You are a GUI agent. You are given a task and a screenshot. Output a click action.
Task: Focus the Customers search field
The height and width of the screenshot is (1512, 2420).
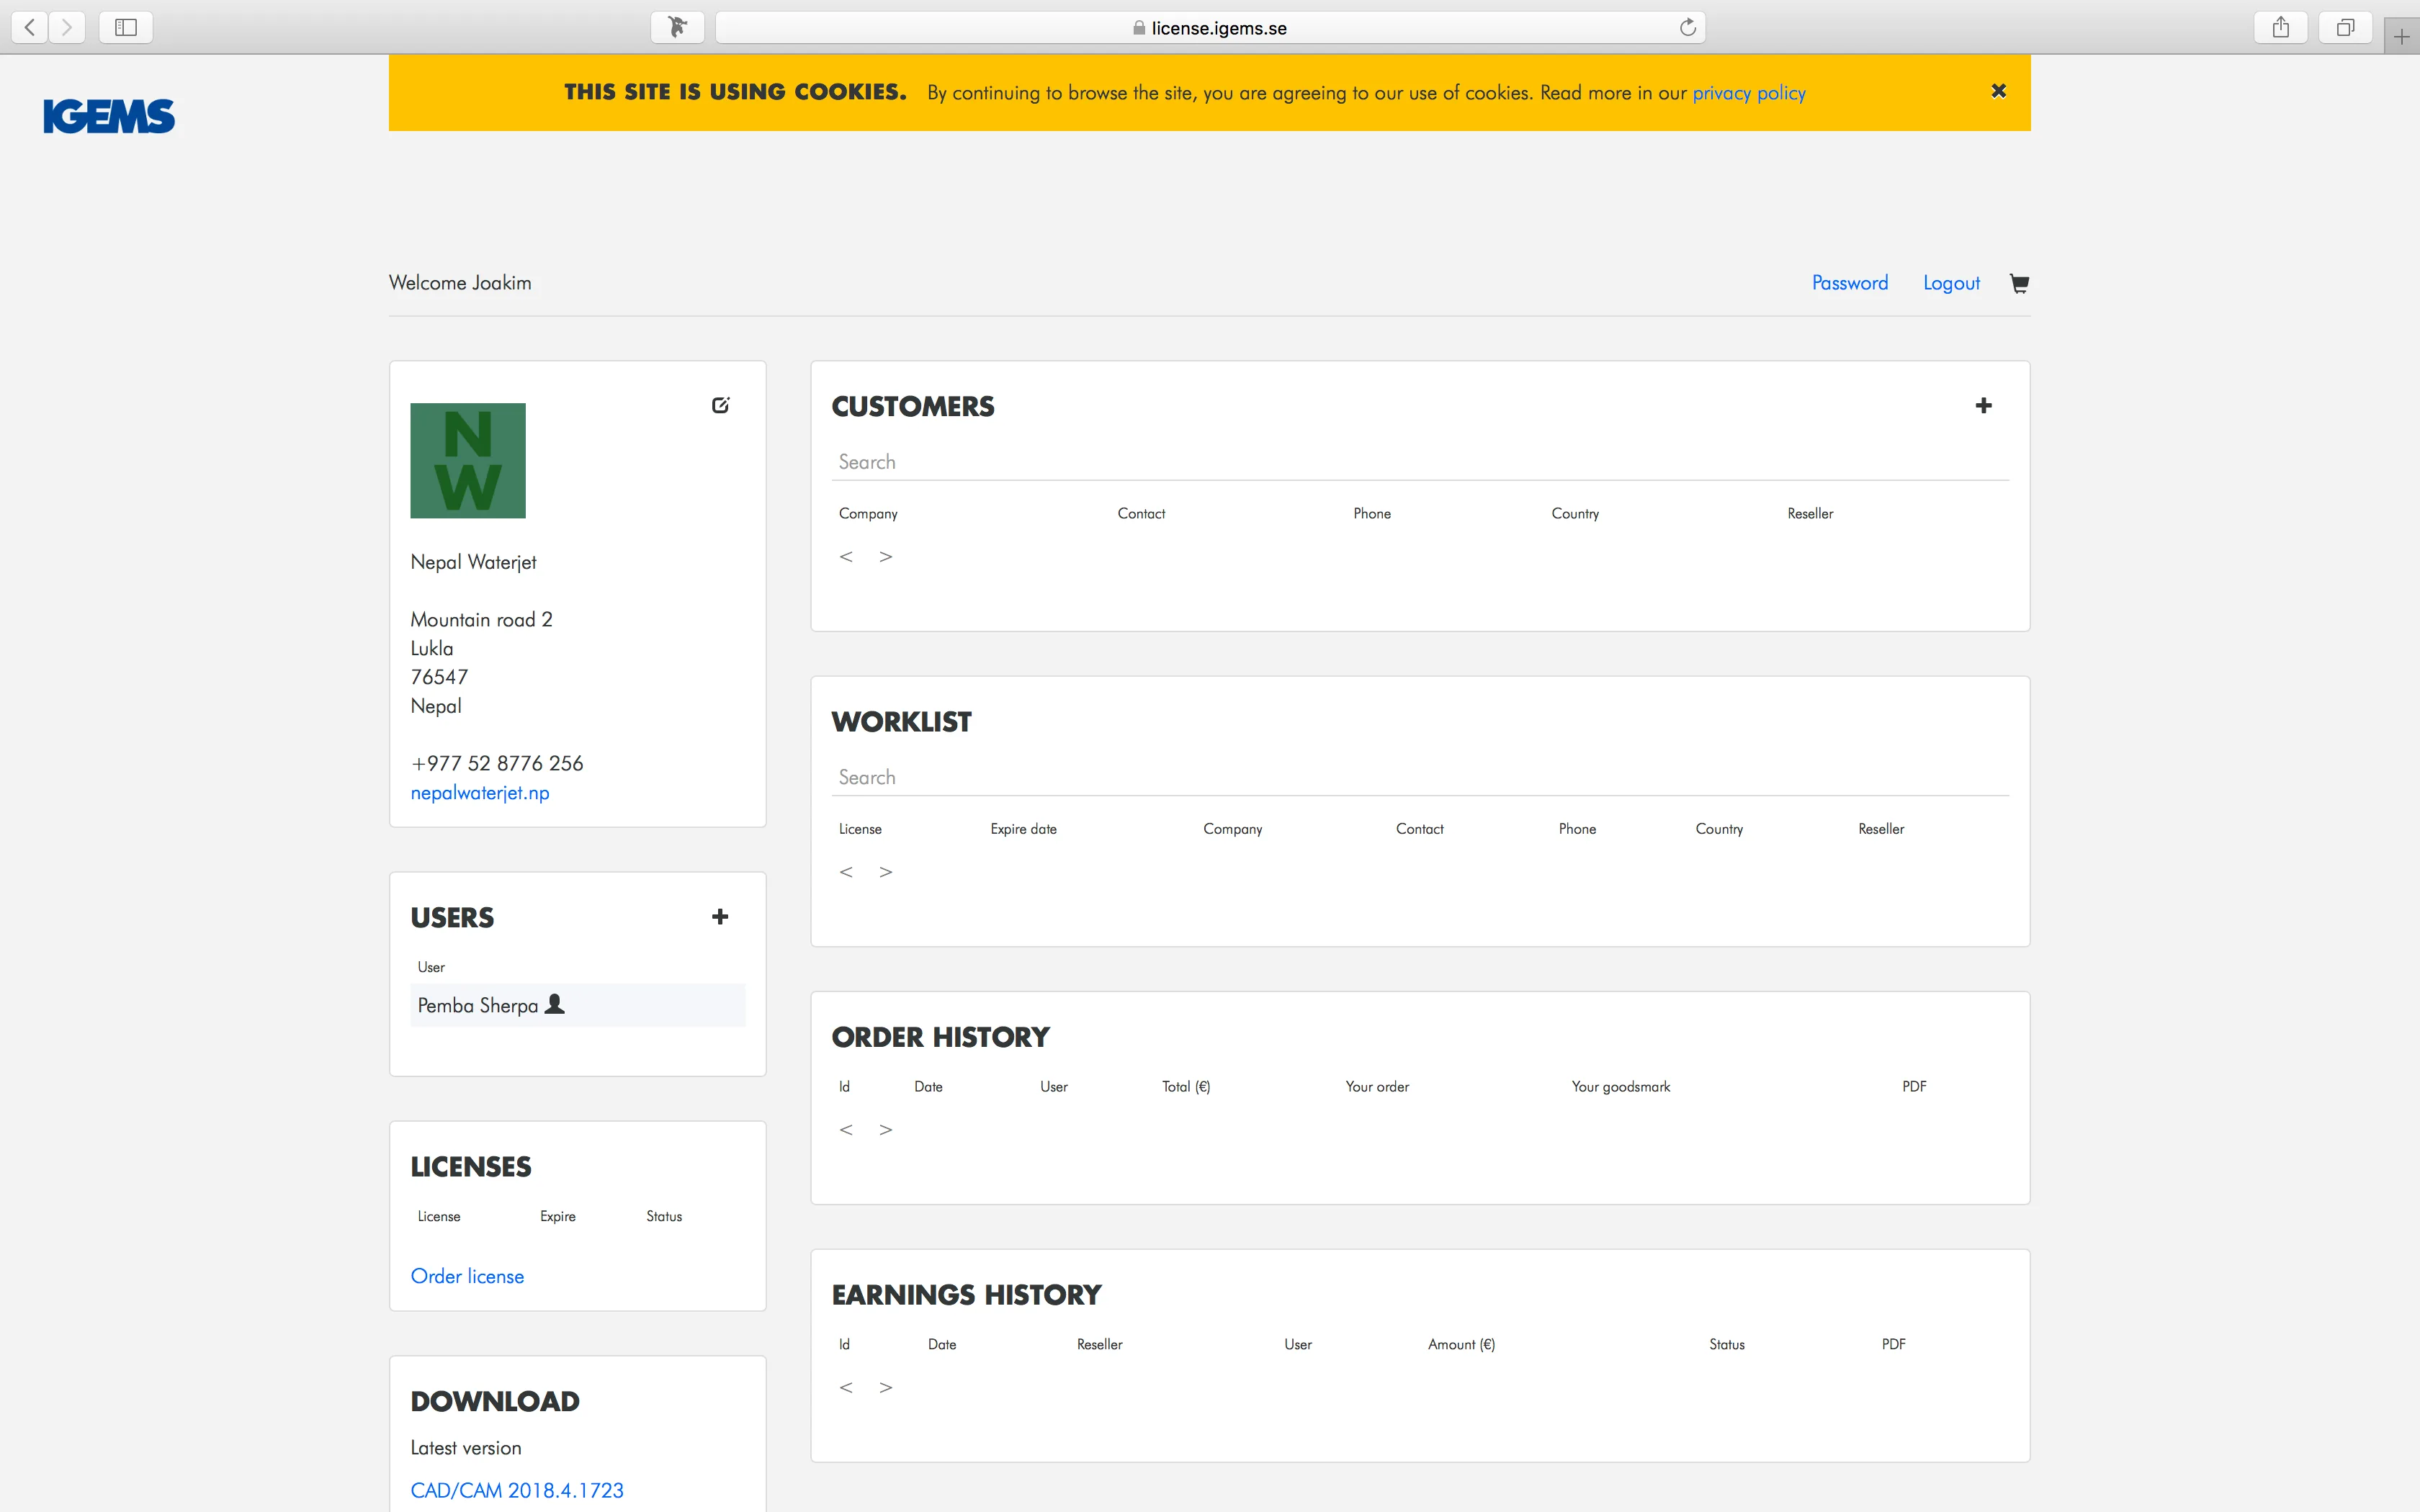coord(1420,462)
